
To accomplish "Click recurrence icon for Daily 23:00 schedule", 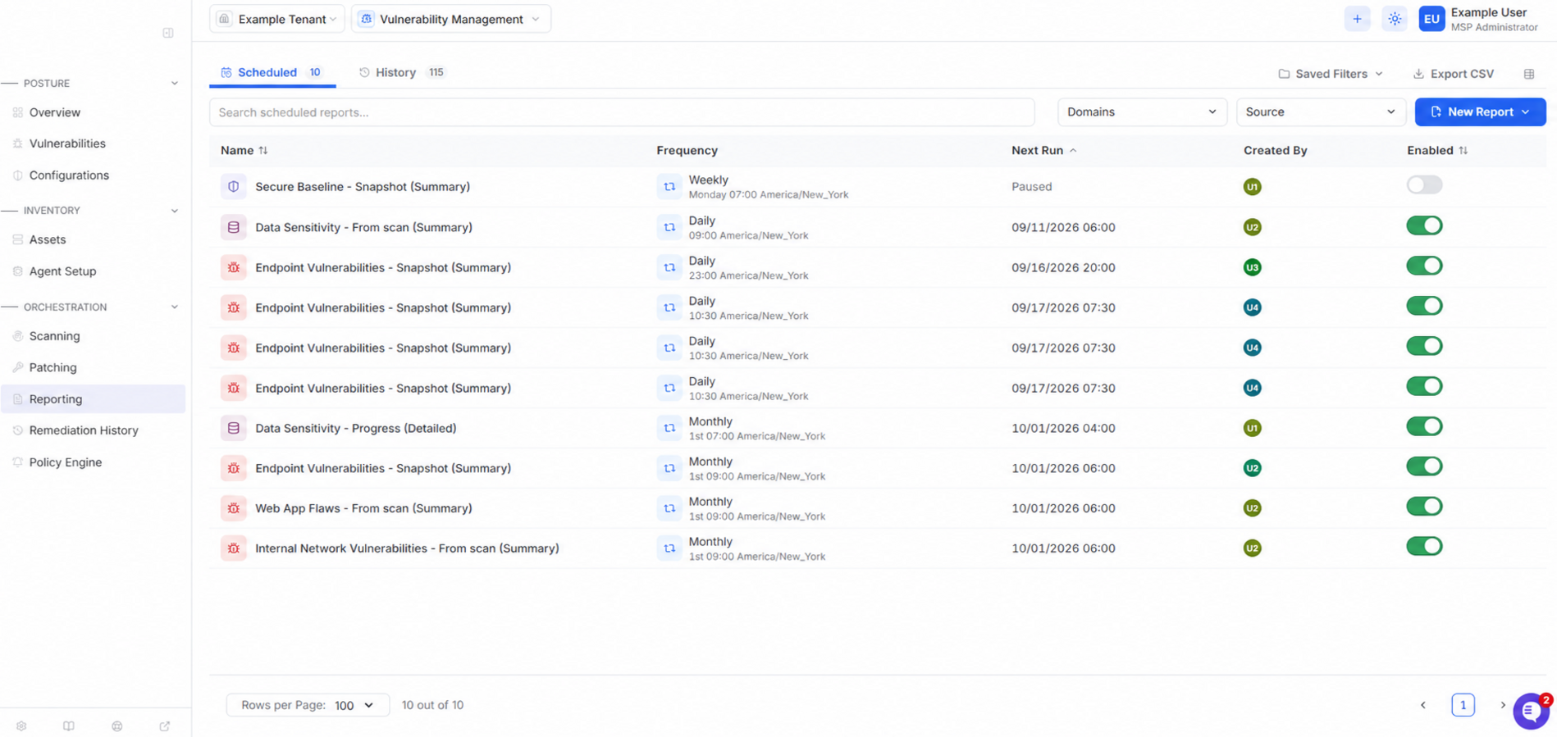I will tap(669, 267).
